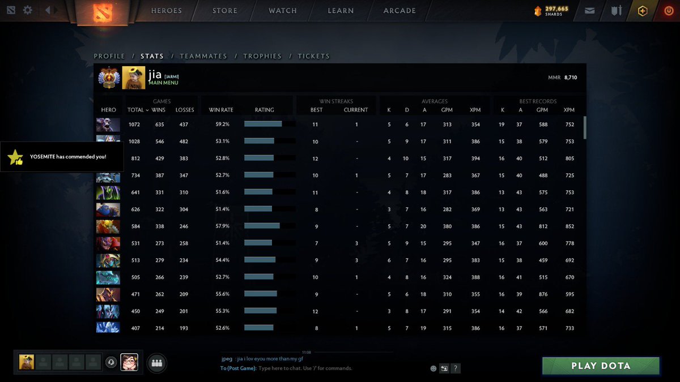Image resolution: width=680 pixels, height=382 pixels.
Task: Sort by LOSSES column header
Action: click(x=185, y=110)
